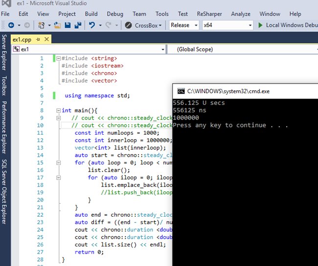This screenshot has width=318, height=266.
Task: Open the Release configuration dropdown
Action: pos(196,25)
